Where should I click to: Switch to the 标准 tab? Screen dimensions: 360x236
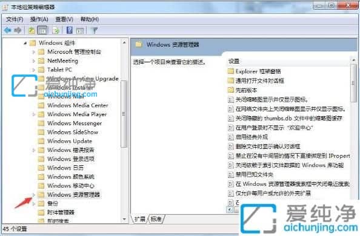point(156,219)
